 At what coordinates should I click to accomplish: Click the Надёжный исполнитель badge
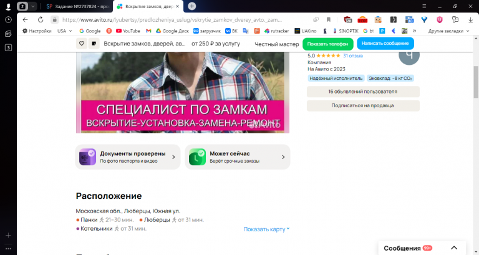click(336, 78)
